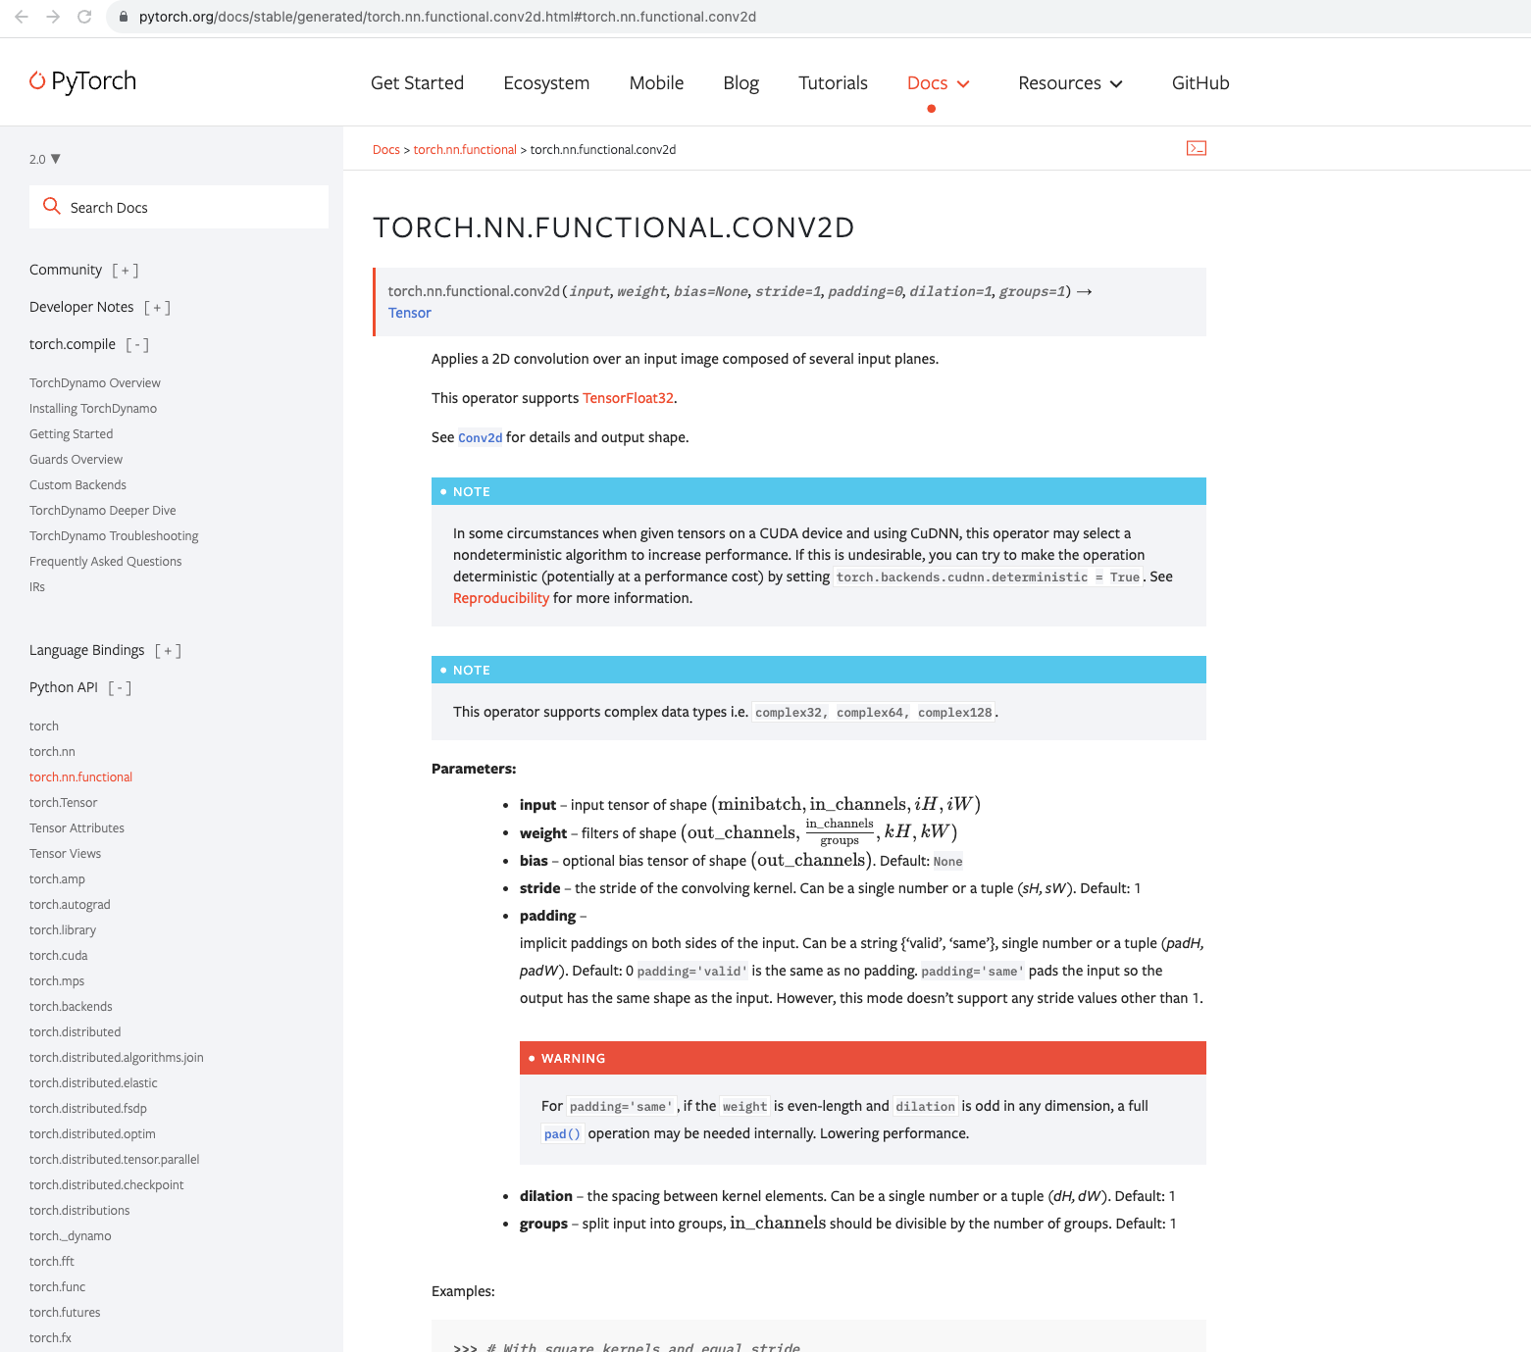Open torch.amp sidebar item

tap(57, 878)
